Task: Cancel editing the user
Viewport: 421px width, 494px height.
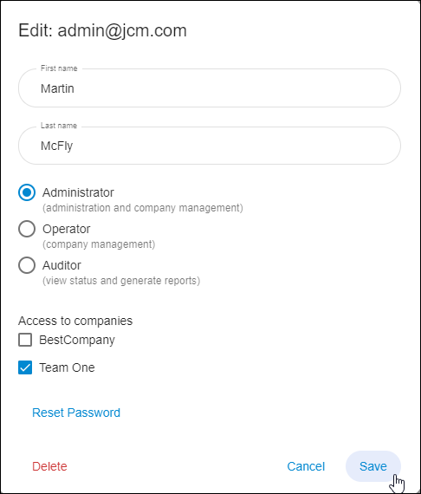Action: pos(306,466)
